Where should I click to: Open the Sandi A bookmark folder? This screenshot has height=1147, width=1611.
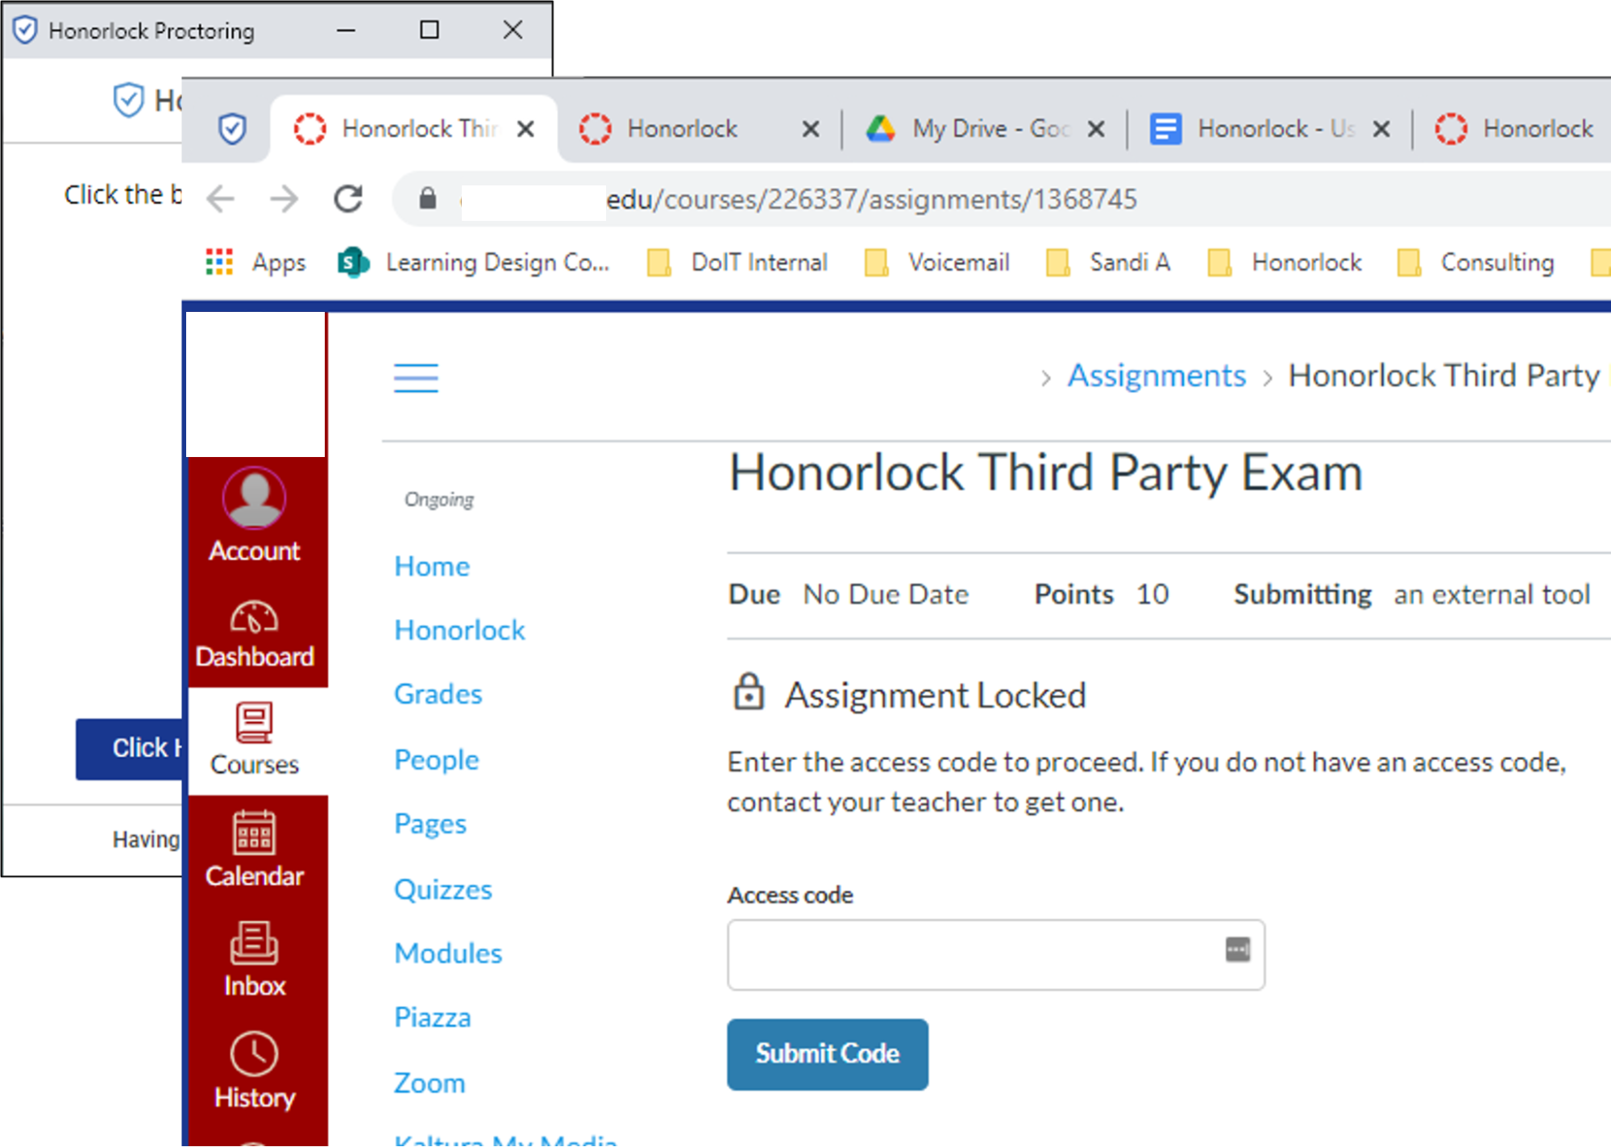(1108, 262)
